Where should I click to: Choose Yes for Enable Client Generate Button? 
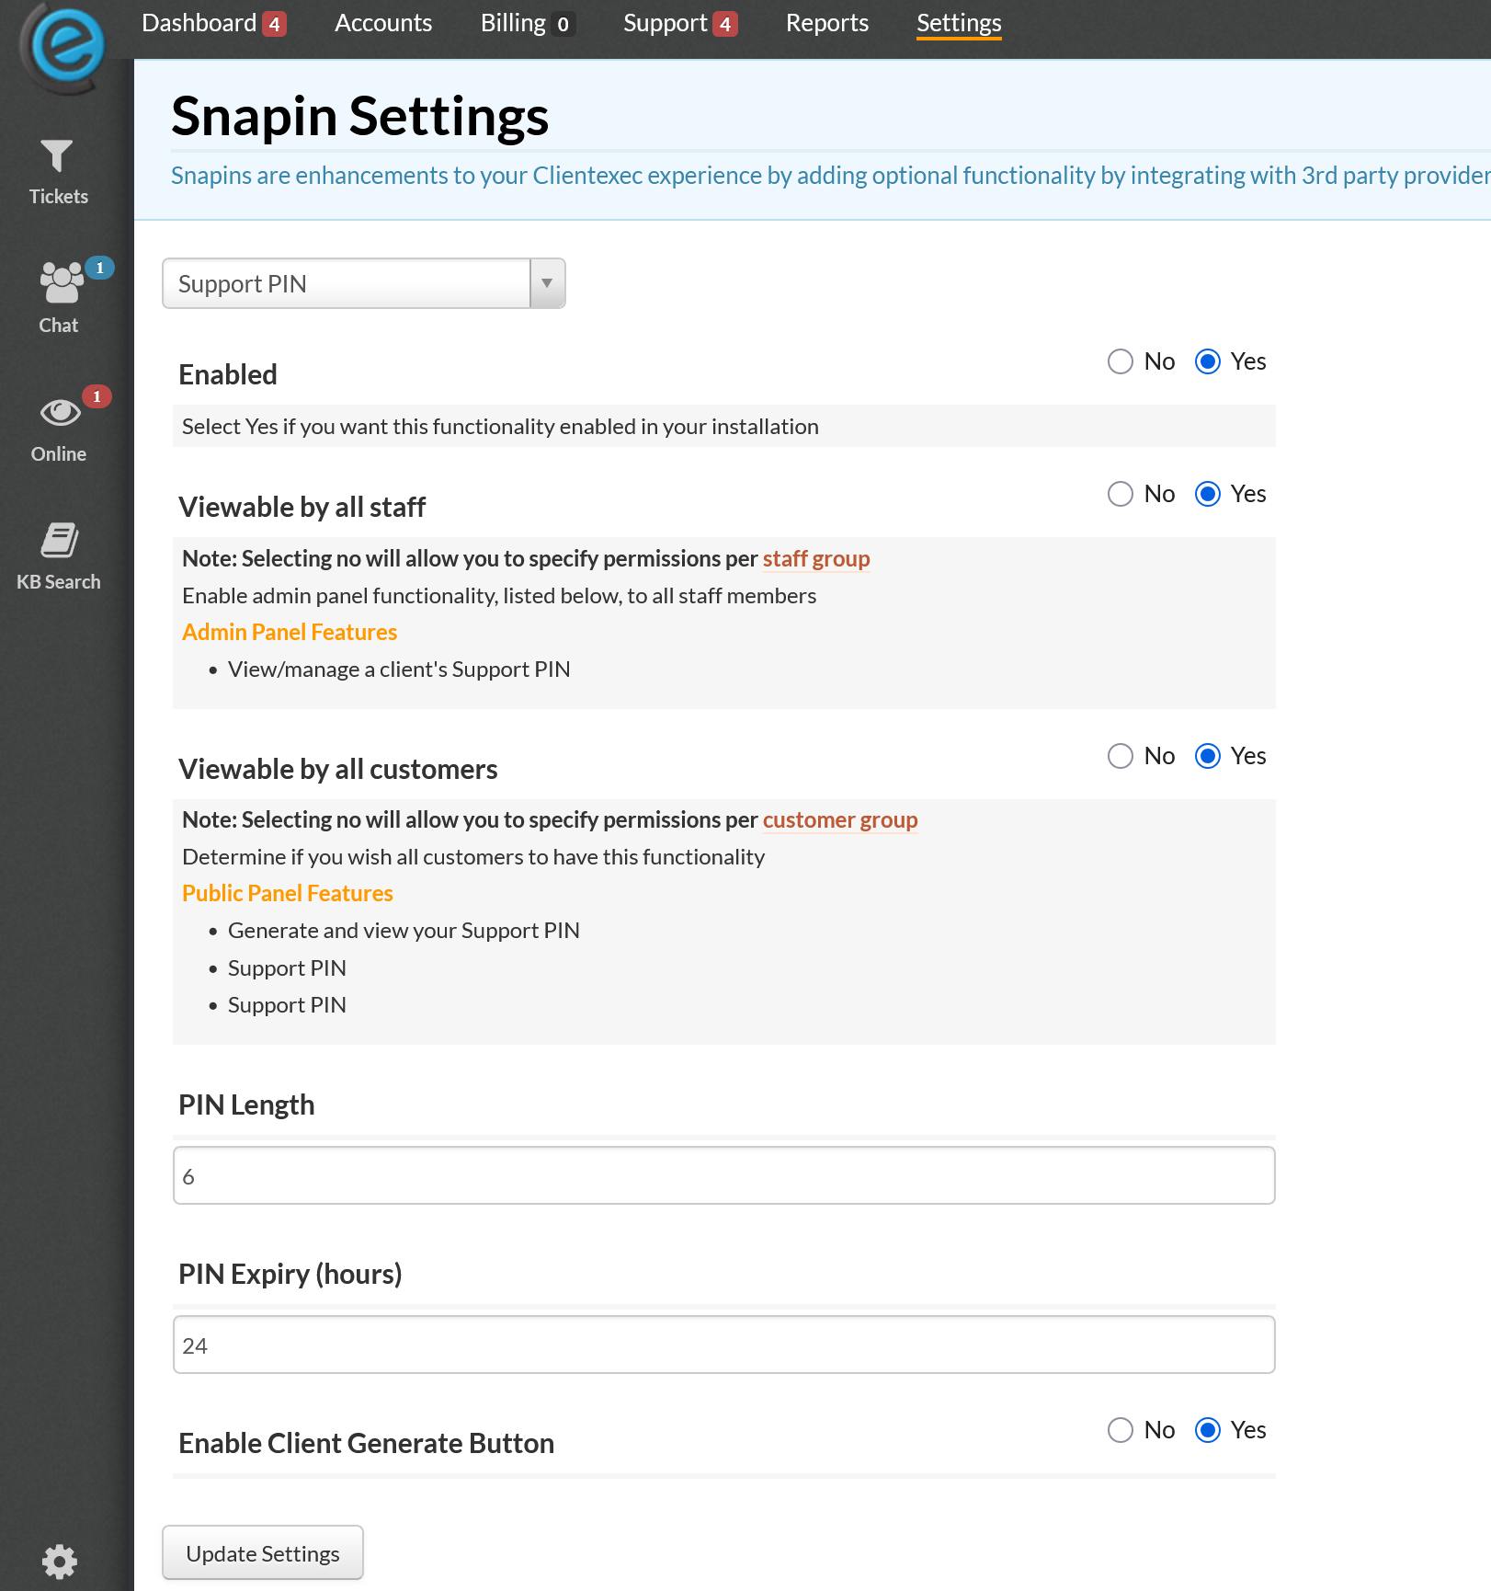click(1208, 1430)
